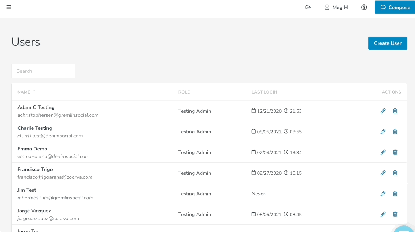This screenshot has width=415, height=232.
Task: Click email mhermes+jim@gremlinsocial.com
Action: tap(55, 198)
